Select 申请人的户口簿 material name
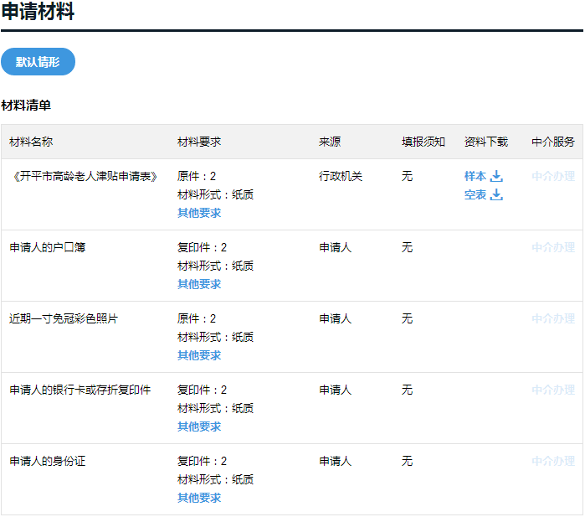This screenshot has height=517, width=585. pos(48,247)
